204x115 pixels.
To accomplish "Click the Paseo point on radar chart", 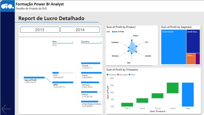I will (132, 40).
